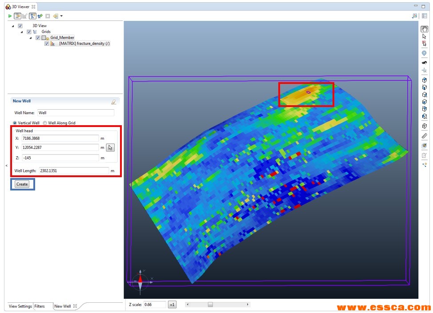433x313 pixels.
Task: Collapse the Grid_Member tree node
Action: (31, 38)
